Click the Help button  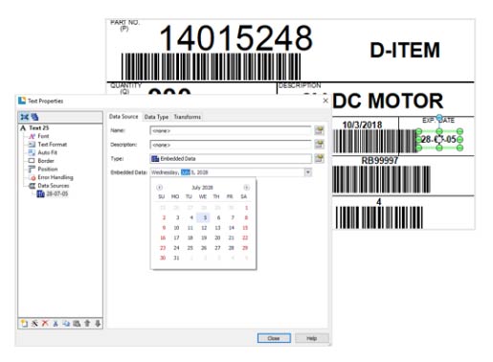tap(312, 338)
